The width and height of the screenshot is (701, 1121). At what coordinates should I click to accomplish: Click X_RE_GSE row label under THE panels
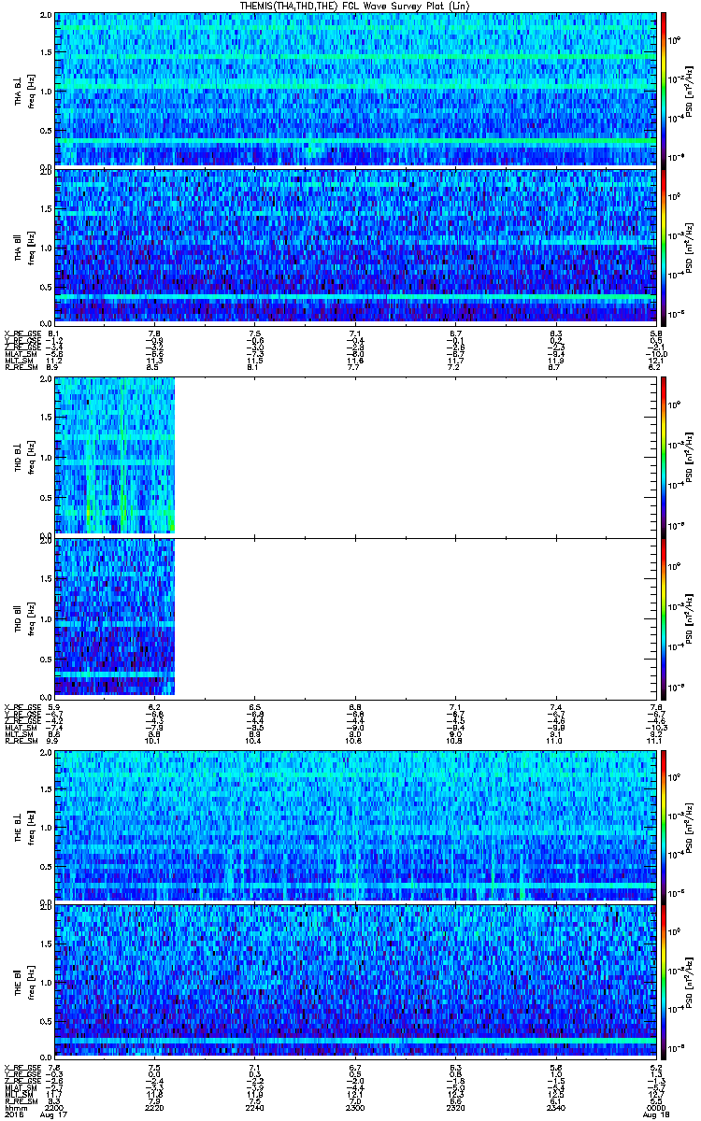[21, 1068]
